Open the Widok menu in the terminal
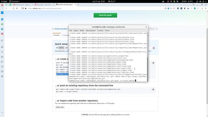 82,31
